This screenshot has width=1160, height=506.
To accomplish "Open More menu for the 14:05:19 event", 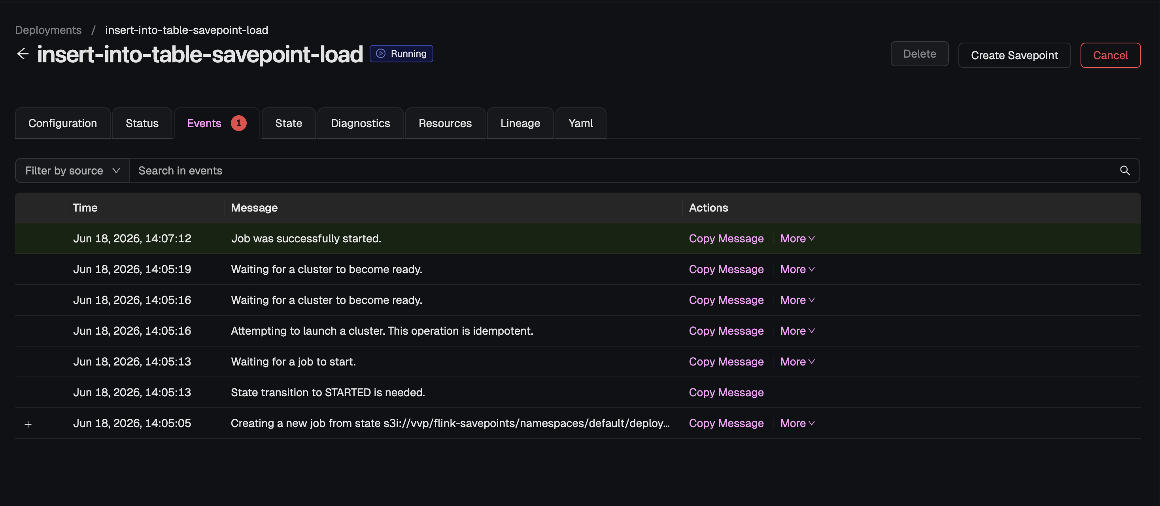I will pyautogui.click(x=797, y=269).
